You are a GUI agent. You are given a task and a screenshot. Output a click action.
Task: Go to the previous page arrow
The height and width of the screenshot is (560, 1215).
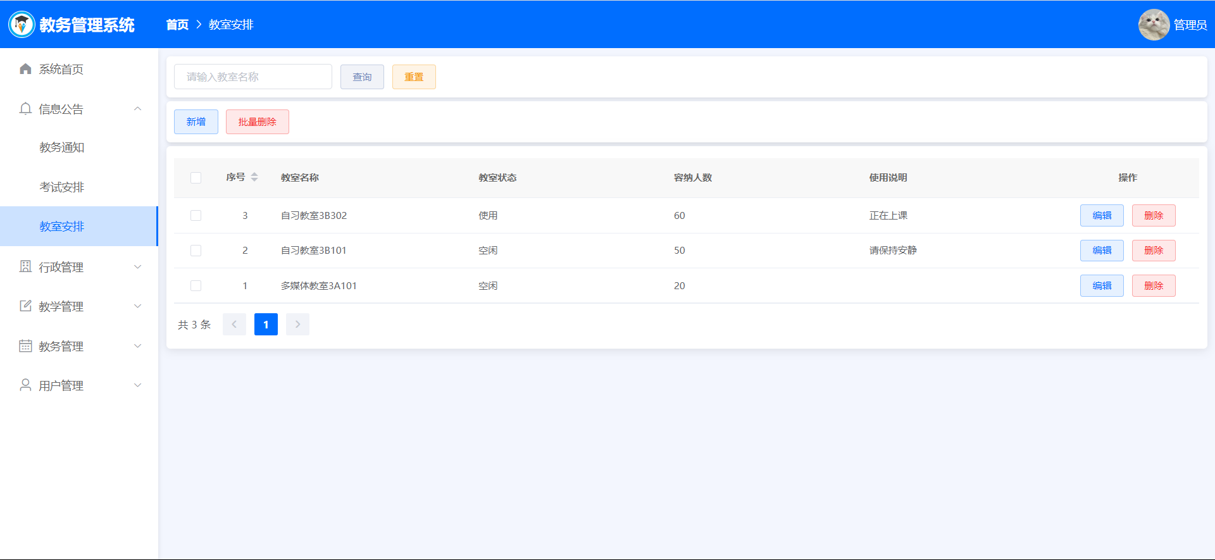(234, 325)
